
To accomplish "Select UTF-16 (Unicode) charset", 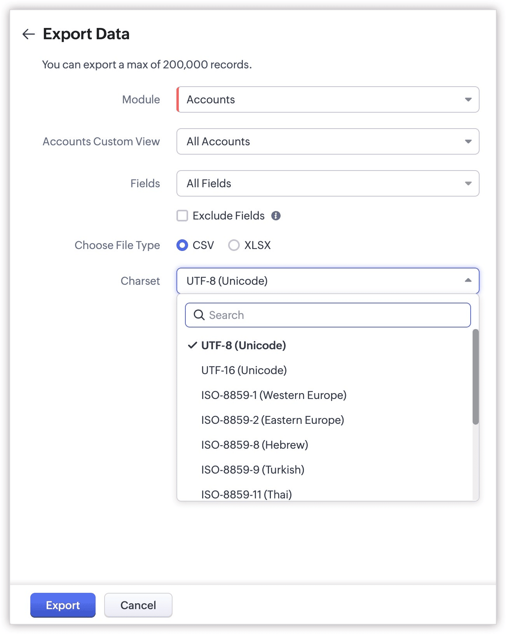I will click(244, 370).
